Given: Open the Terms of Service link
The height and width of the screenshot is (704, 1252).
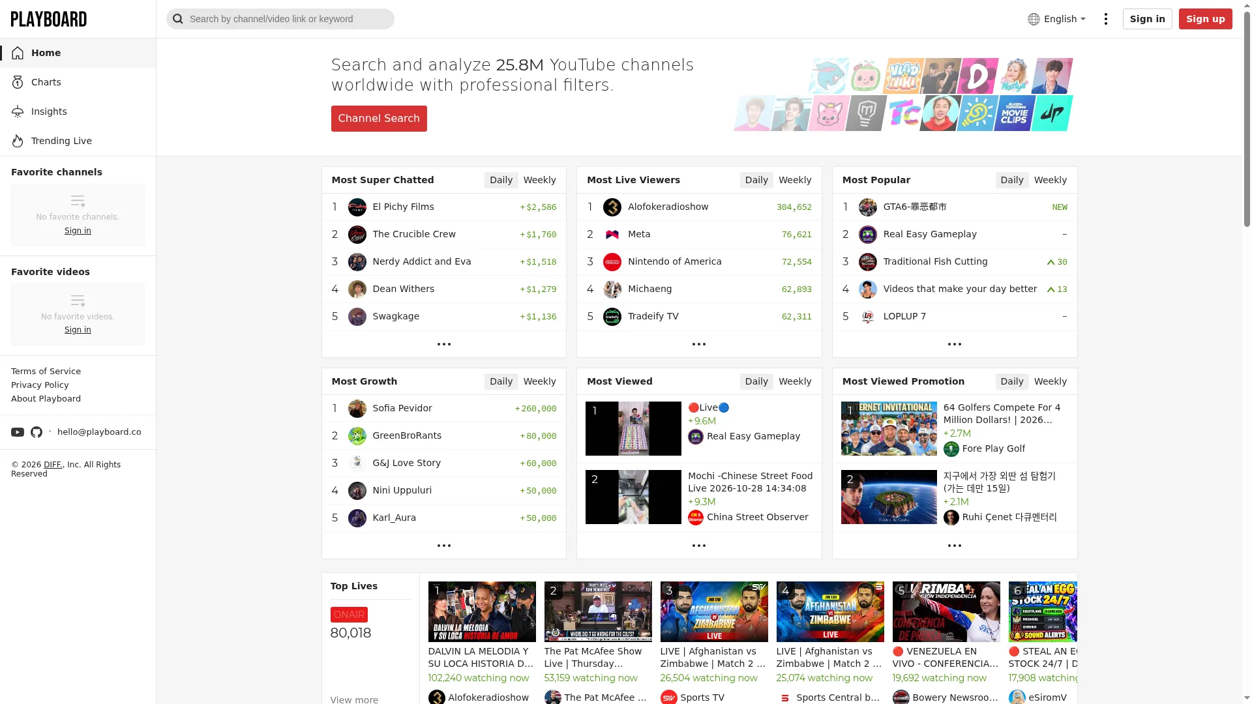Looking at the screenshot, I should (x=46, y=372).
